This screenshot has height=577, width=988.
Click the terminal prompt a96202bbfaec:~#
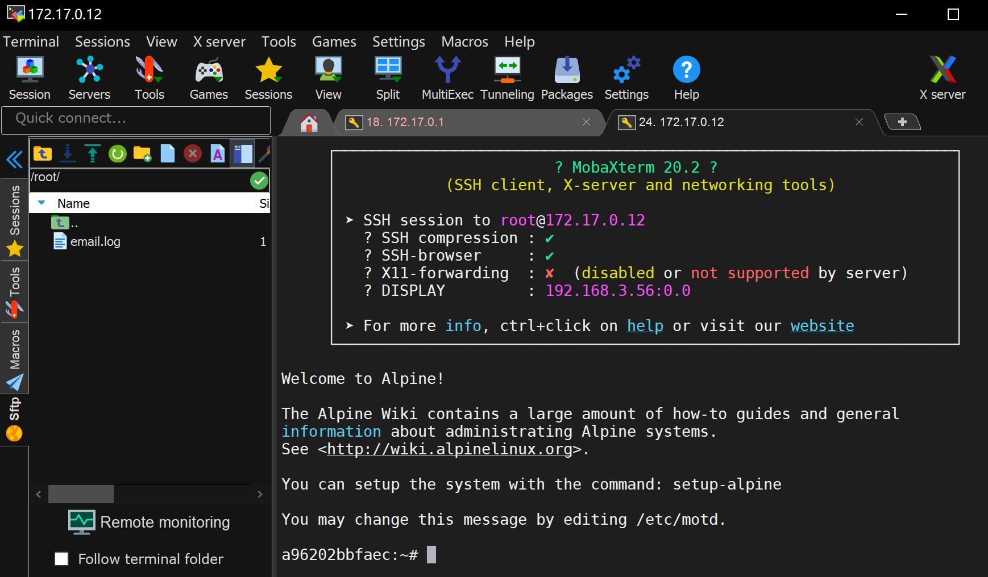point(350,555)
